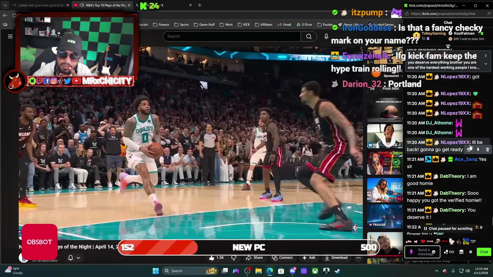Open Steam from the taskbar
The image size is (493, 277).
tap(337, 271)
